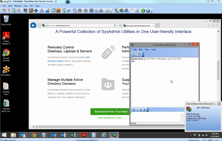
Task: Open Calculator from the taskbar
Action: click(x=94, y=135)
